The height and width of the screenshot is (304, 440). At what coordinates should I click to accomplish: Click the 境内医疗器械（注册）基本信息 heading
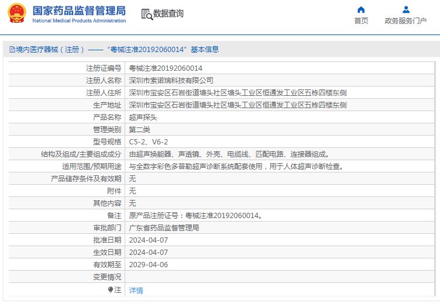[x=117, y=50]
